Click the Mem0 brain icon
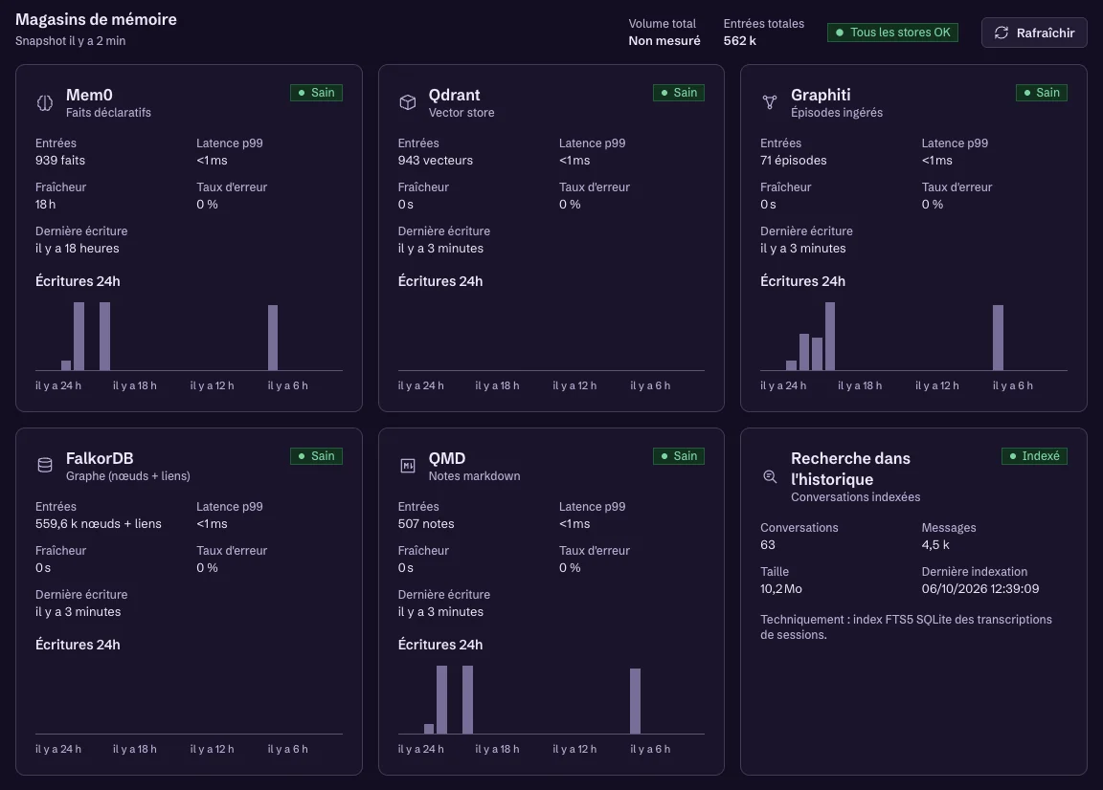1103x790 pixels. (44, 102)
